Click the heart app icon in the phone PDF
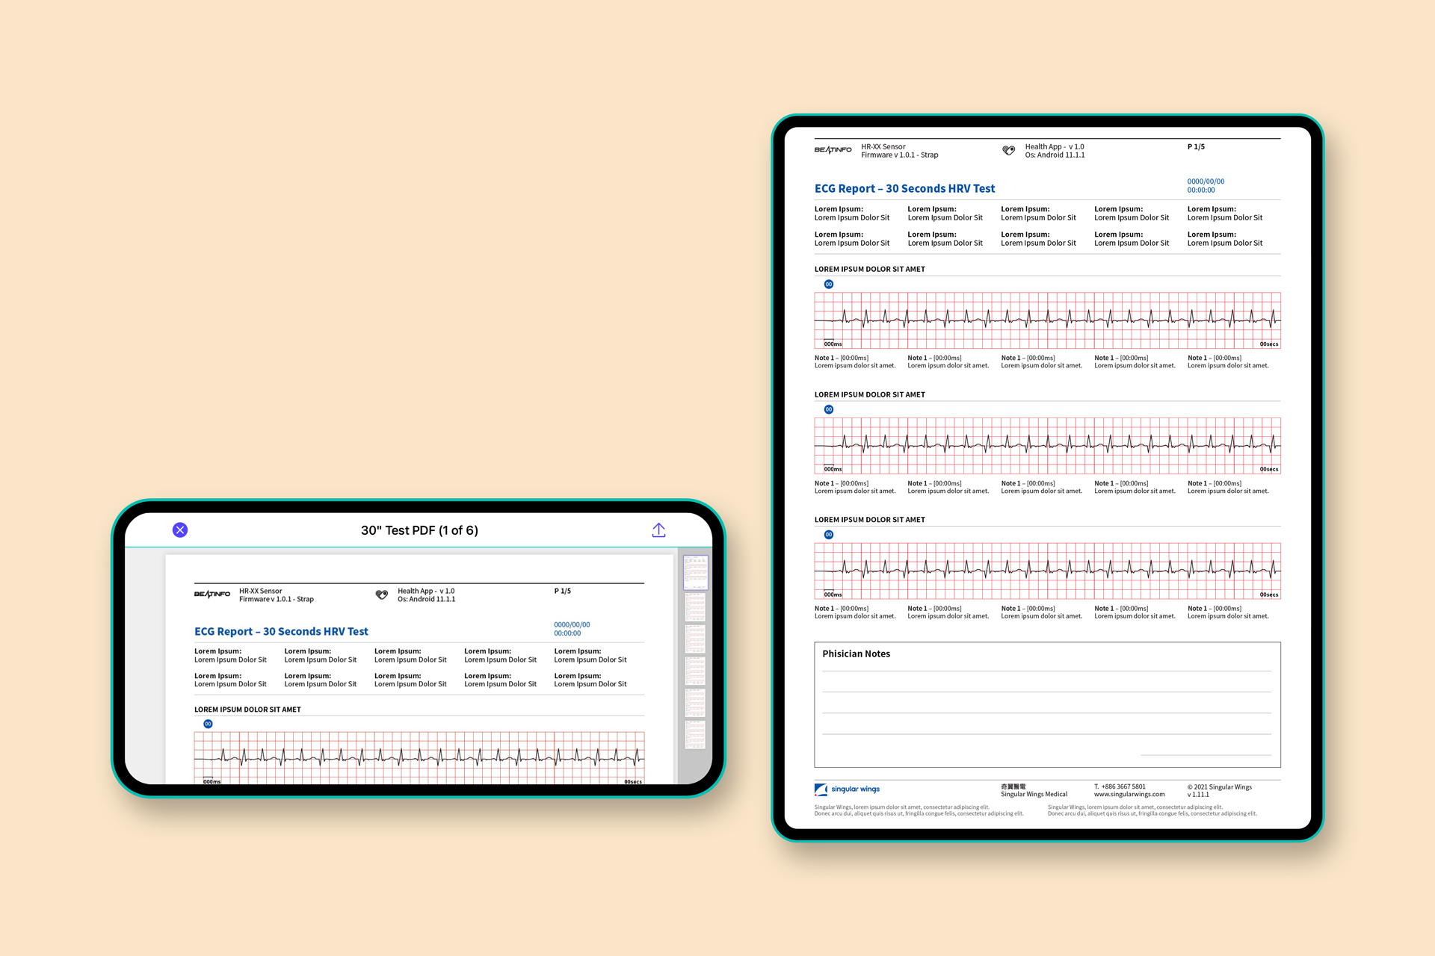 [382, 595]
